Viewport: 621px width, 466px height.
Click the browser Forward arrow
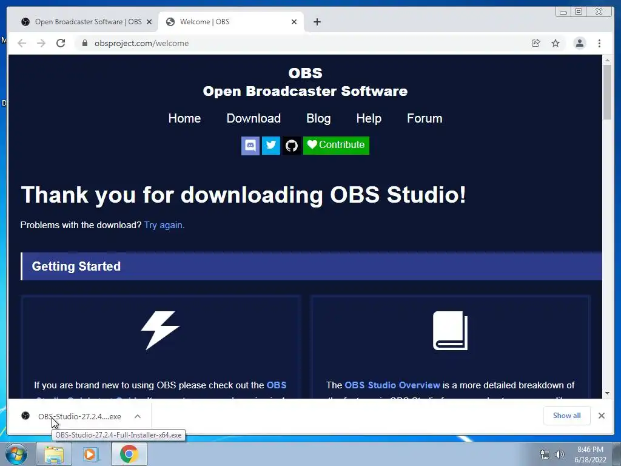41,43
